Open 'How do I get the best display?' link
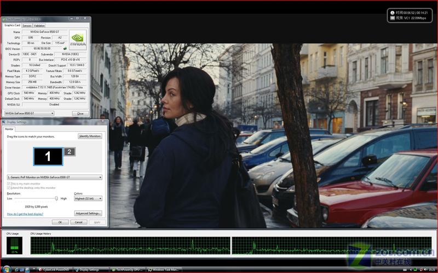The image size is (438, 273). pos(25,214)
